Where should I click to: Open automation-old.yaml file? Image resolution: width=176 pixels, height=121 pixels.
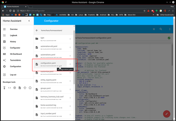point(54,47)
